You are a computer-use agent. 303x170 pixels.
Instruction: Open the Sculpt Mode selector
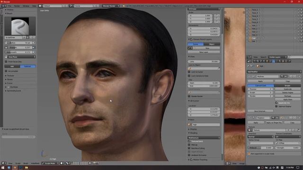click(x=50, y=163)
